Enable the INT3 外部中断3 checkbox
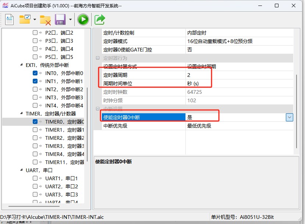 click(x=35, y=97)
